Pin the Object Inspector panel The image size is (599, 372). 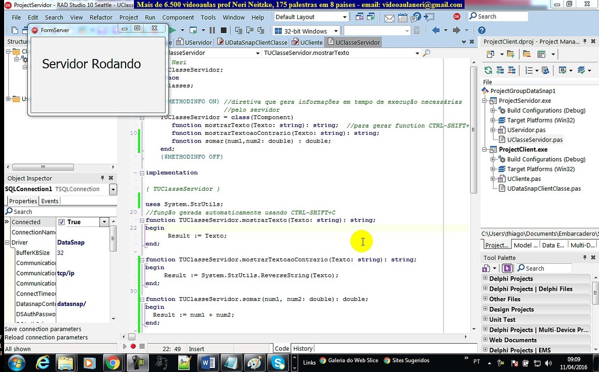[x=102, y=178]
